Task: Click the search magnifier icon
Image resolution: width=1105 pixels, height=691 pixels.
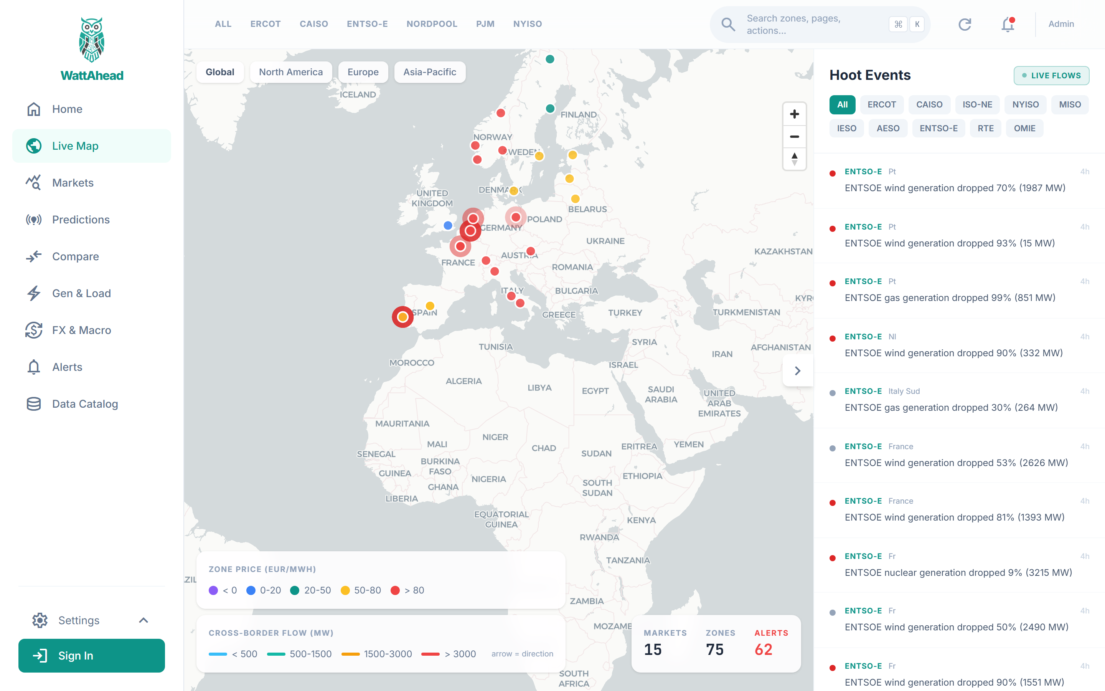Action: (x=728, y=24)
